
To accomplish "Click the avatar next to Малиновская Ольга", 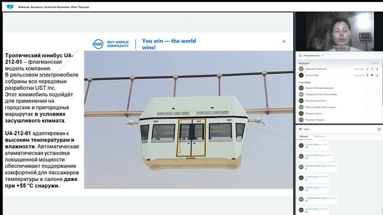I will pyautogui.click(x=301, y=101).
